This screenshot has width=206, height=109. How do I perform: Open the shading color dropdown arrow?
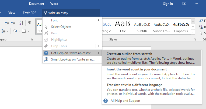(x=19, y=31)
